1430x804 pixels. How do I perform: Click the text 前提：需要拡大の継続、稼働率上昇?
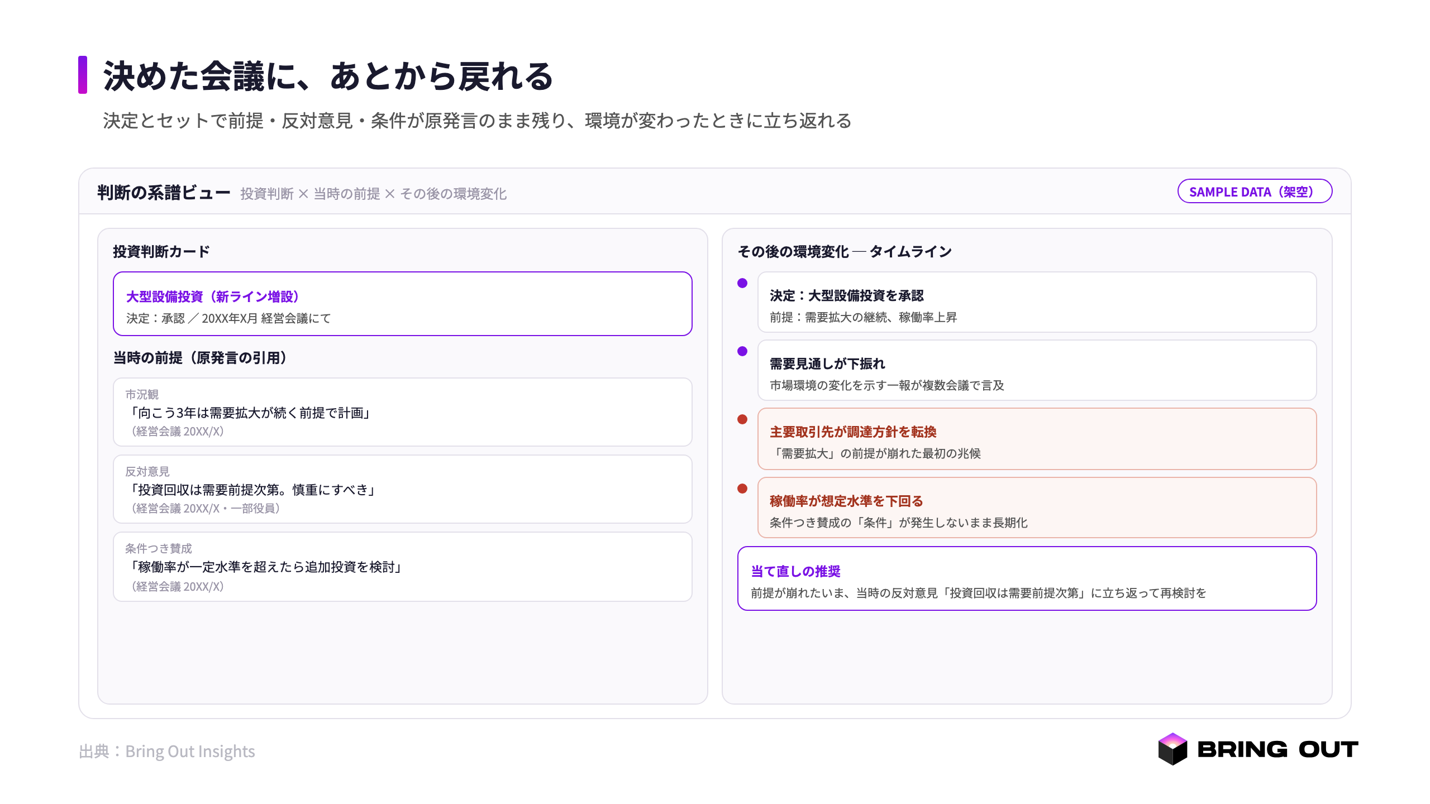click(863, 317)
